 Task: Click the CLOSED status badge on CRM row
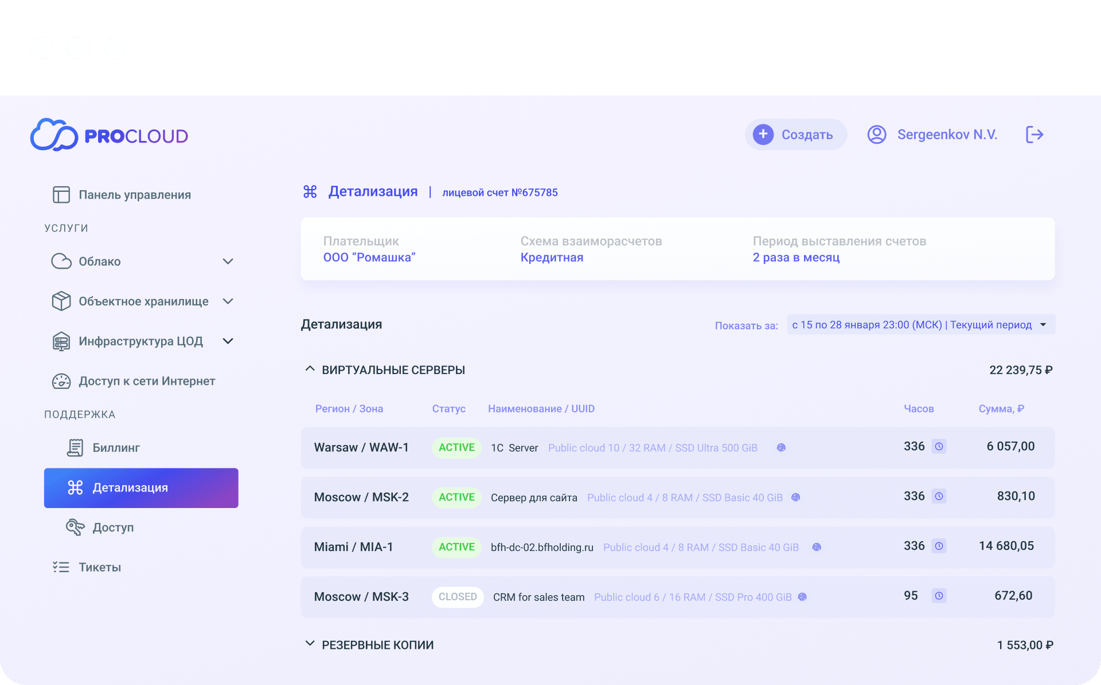click(458, 597)
